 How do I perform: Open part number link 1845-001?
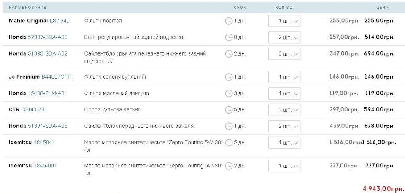coord(45,166)
